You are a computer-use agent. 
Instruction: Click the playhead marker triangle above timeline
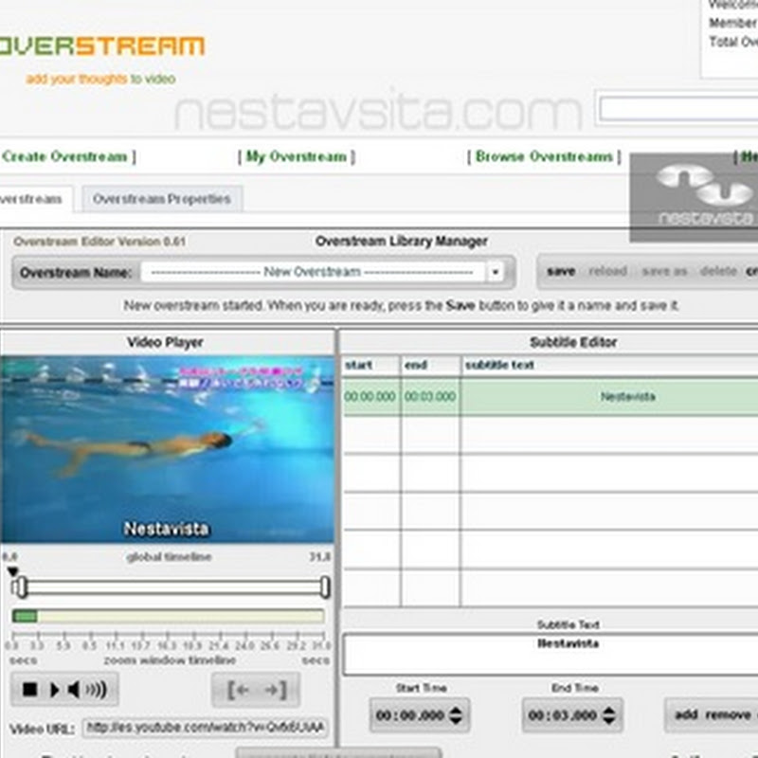click(x=13, y=572)
